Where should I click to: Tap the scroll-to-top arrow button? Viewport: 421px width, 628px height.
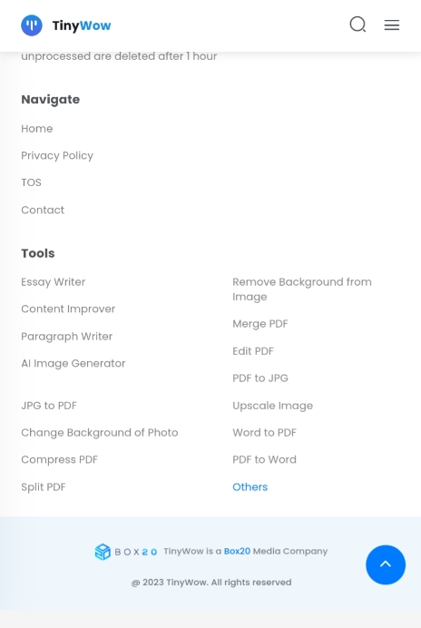pyautogui.click(x=386, y=564)
